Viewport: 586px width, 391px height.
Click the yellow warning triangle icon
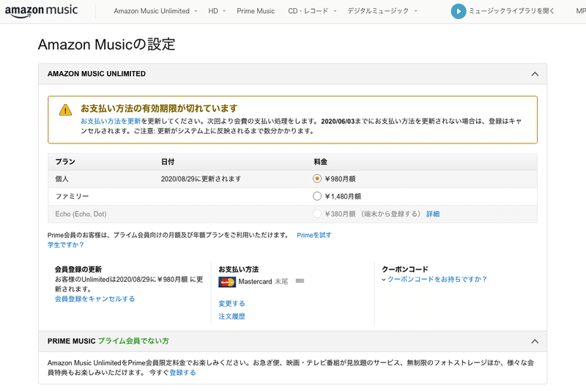click(x=65, y=110)
